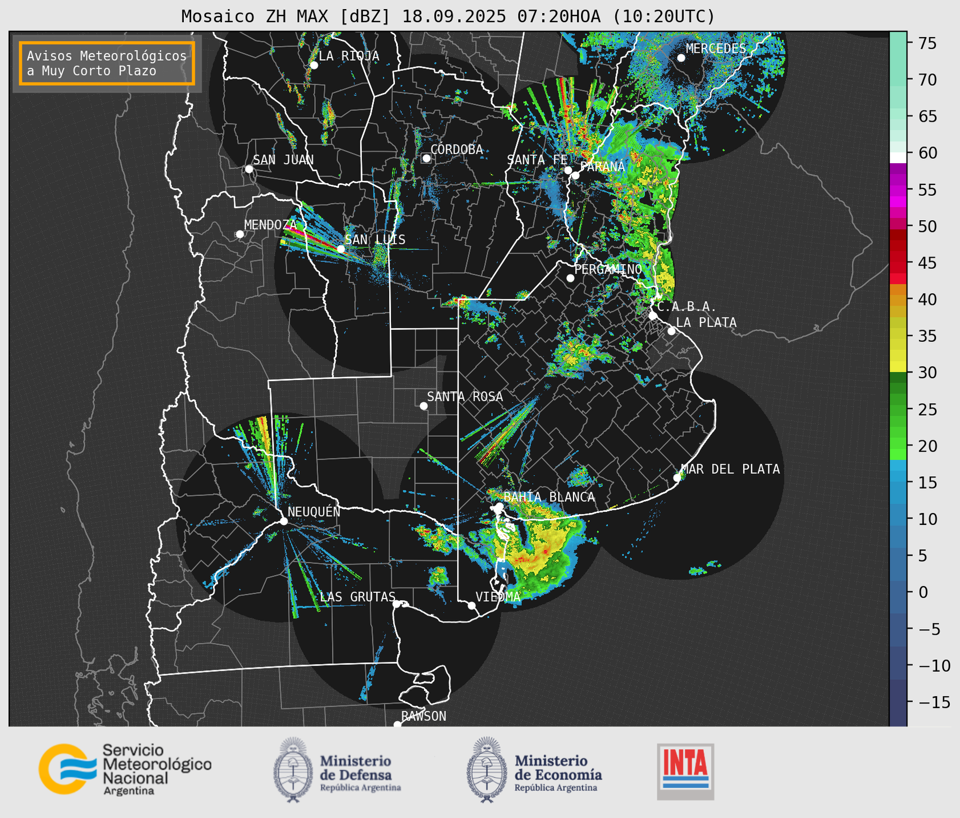Screen dimensions: 960x818
Task: Click the yellow 30 dBZ color band
Action: tap(898, 367)
